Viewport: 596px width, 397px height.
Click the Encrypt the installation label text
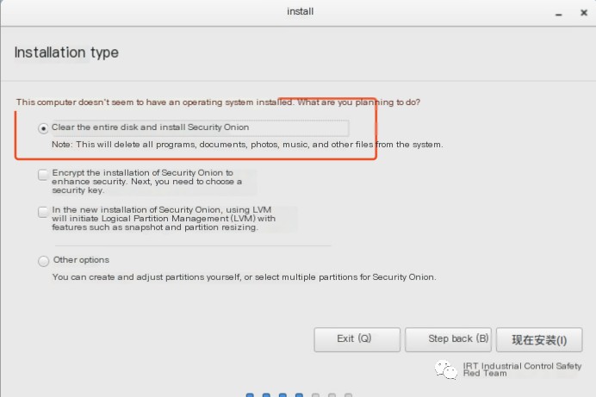pos(146,181)
